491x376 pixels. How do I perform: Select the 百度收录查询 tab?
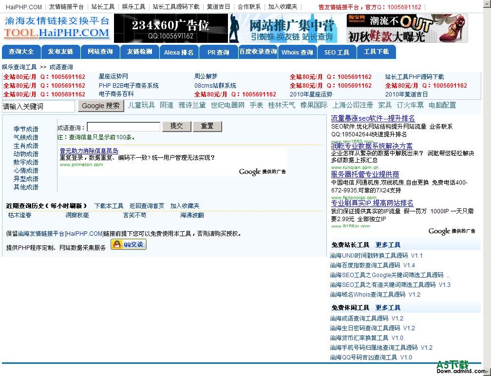258,52
